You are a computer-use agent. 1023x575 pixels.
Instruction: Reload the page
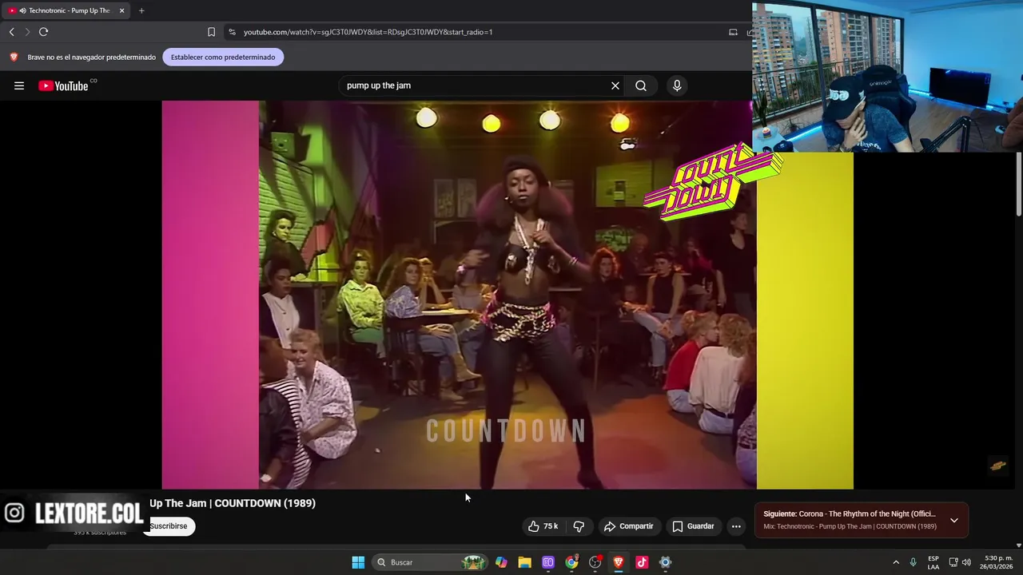pyautogui.click(x=43, y=32)
